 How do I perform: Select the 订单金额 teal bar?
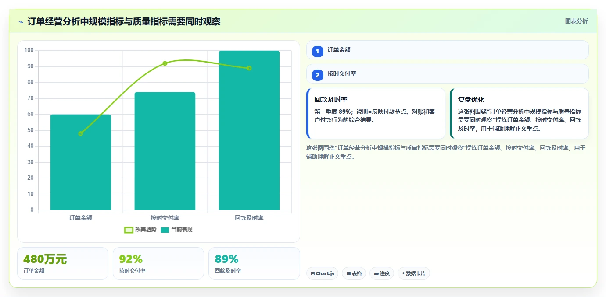81,162
